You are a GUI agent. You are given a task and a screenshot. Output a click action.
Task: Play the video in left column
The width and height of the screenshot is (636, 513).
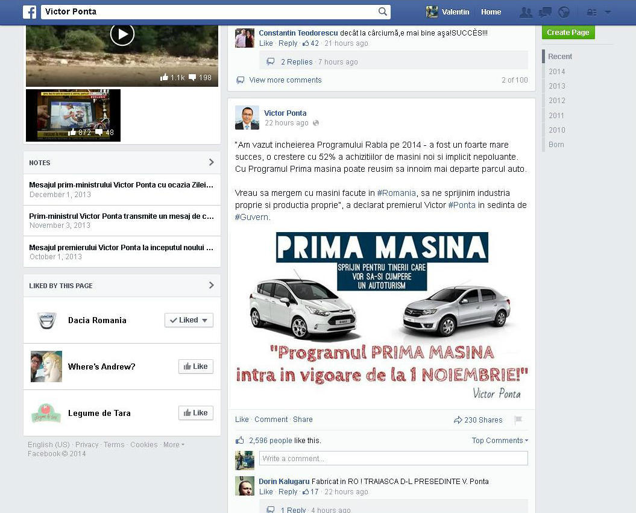(122, 34)
